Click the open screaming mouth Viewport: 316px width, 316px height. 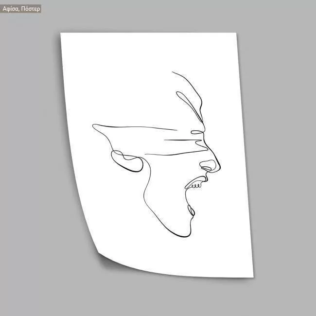tap(194, 194)
